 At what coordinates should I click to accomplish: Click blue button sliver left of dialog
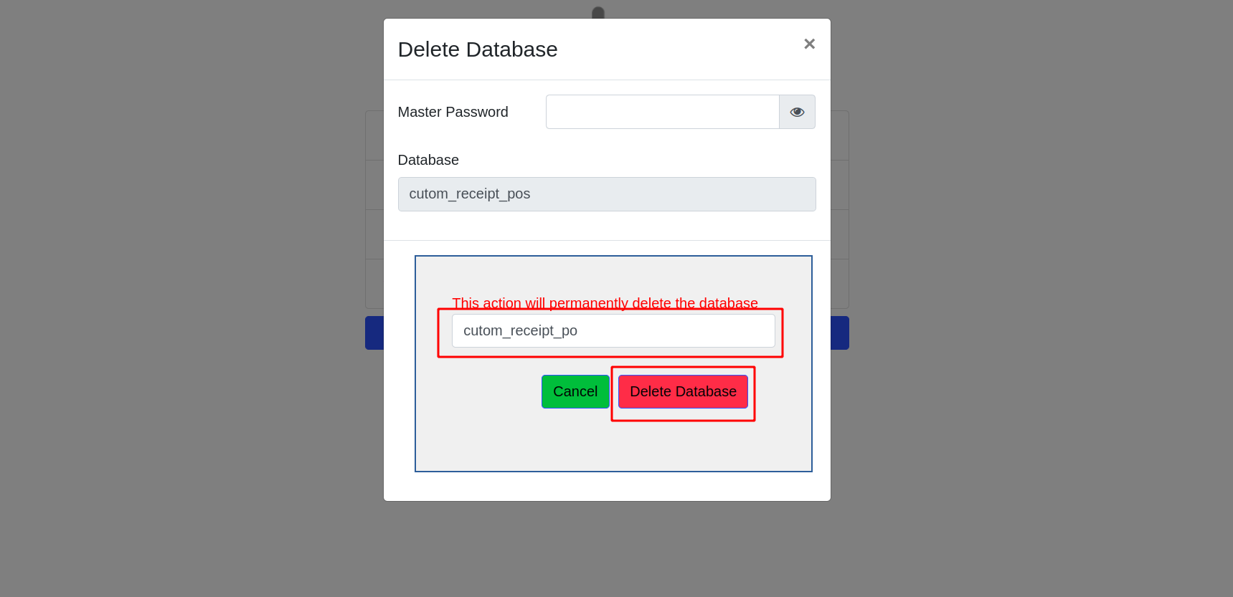coord(374,333)
